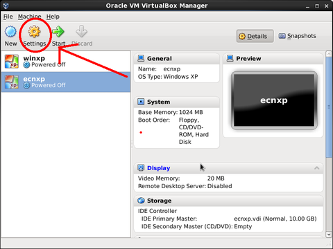Click the General section monitor icon
Viewport: 333px width, 249px height.
[141, 58]
